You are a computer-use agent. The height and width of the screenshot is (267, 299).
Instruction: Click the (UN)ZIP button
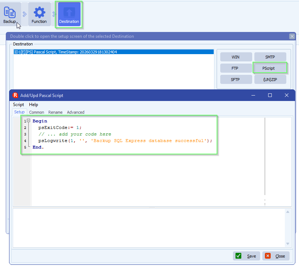(x=270, y=80)
